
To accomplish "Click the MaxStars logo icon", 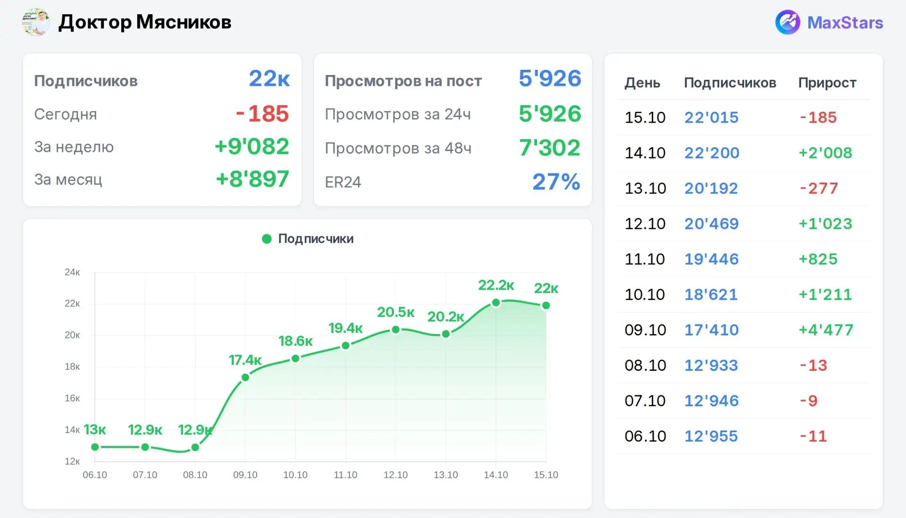I will (x=788, y=22).
